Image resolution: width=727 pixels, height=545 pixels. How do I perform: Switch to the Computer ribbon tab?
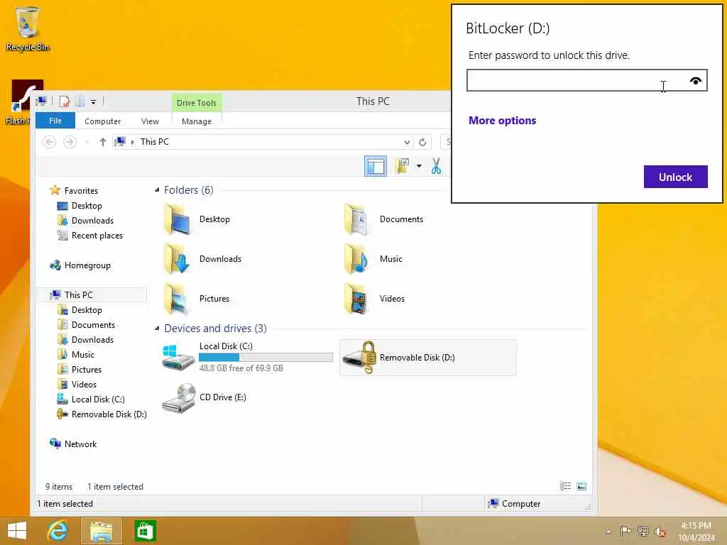pos(102,121)
